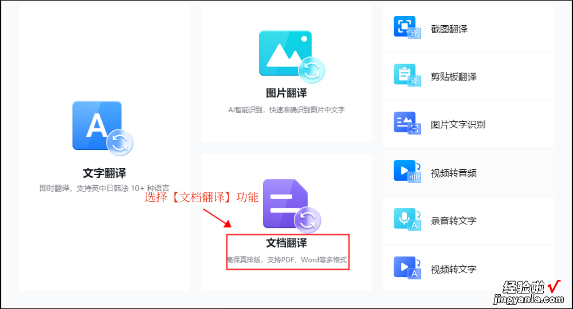The image size is (573, 309).
Task: Select the 文字翻译 title label
Action: point(104,173)
